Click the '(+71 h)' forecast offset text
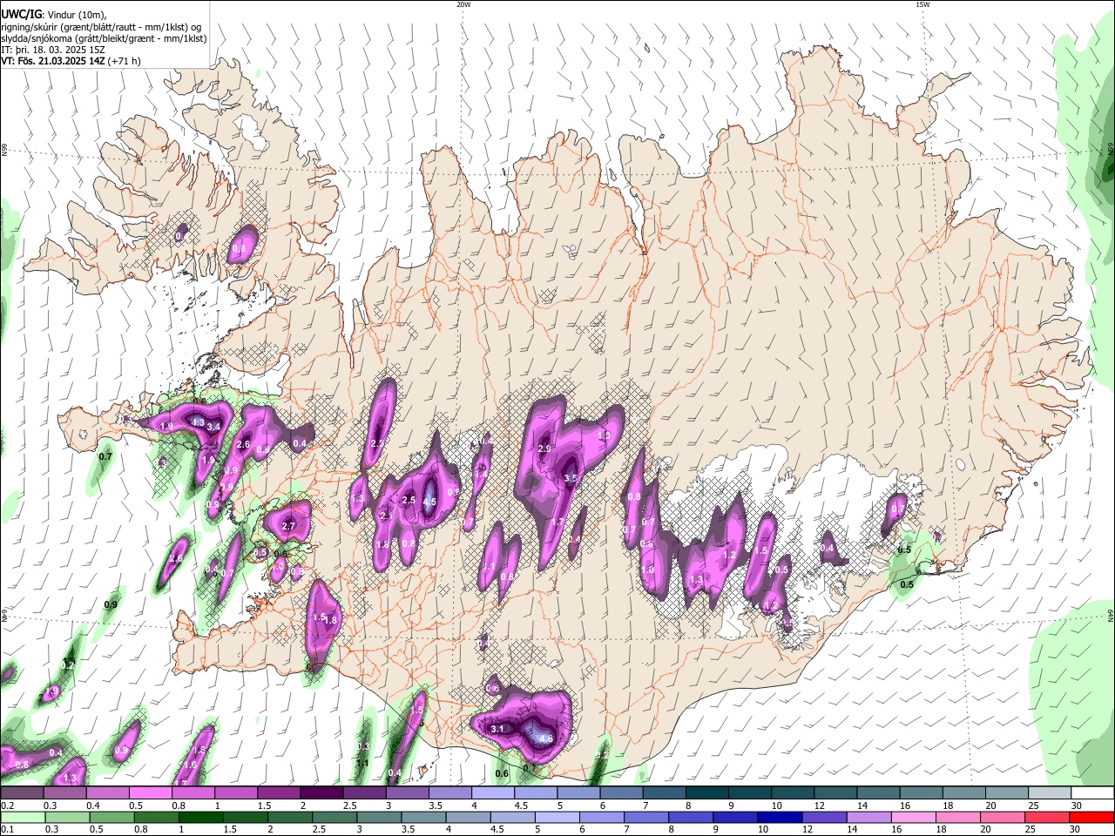The image size is (1115, 836). coord(125,62)
